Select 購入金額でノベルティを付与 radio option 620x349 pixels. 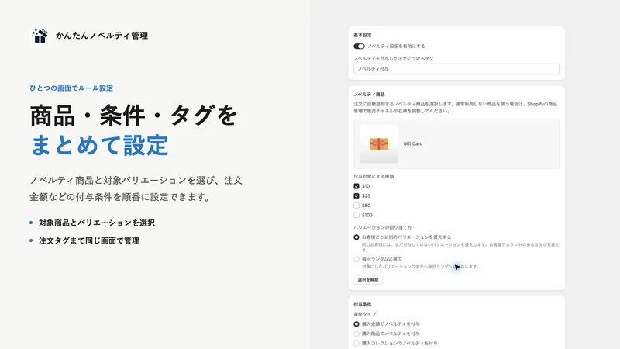click(x=356, y=324)
